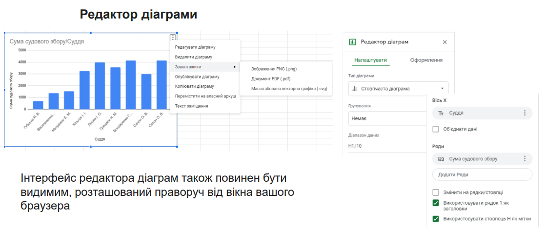This screenshot has width=545, height=229.
Task: Click the text-type icon beside Суддя
Action: click(441, 113)
